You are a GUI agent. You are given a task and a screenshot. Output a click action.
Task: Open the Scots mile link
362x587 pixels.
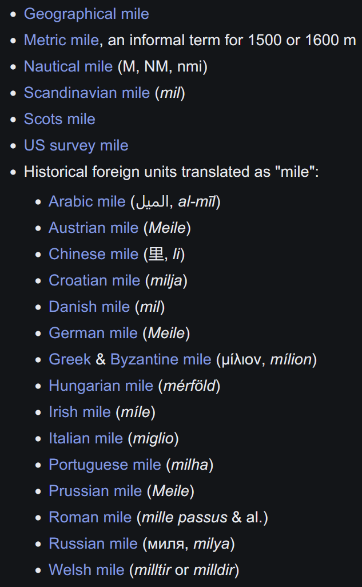pyautogui.click(x=59, y=119)
